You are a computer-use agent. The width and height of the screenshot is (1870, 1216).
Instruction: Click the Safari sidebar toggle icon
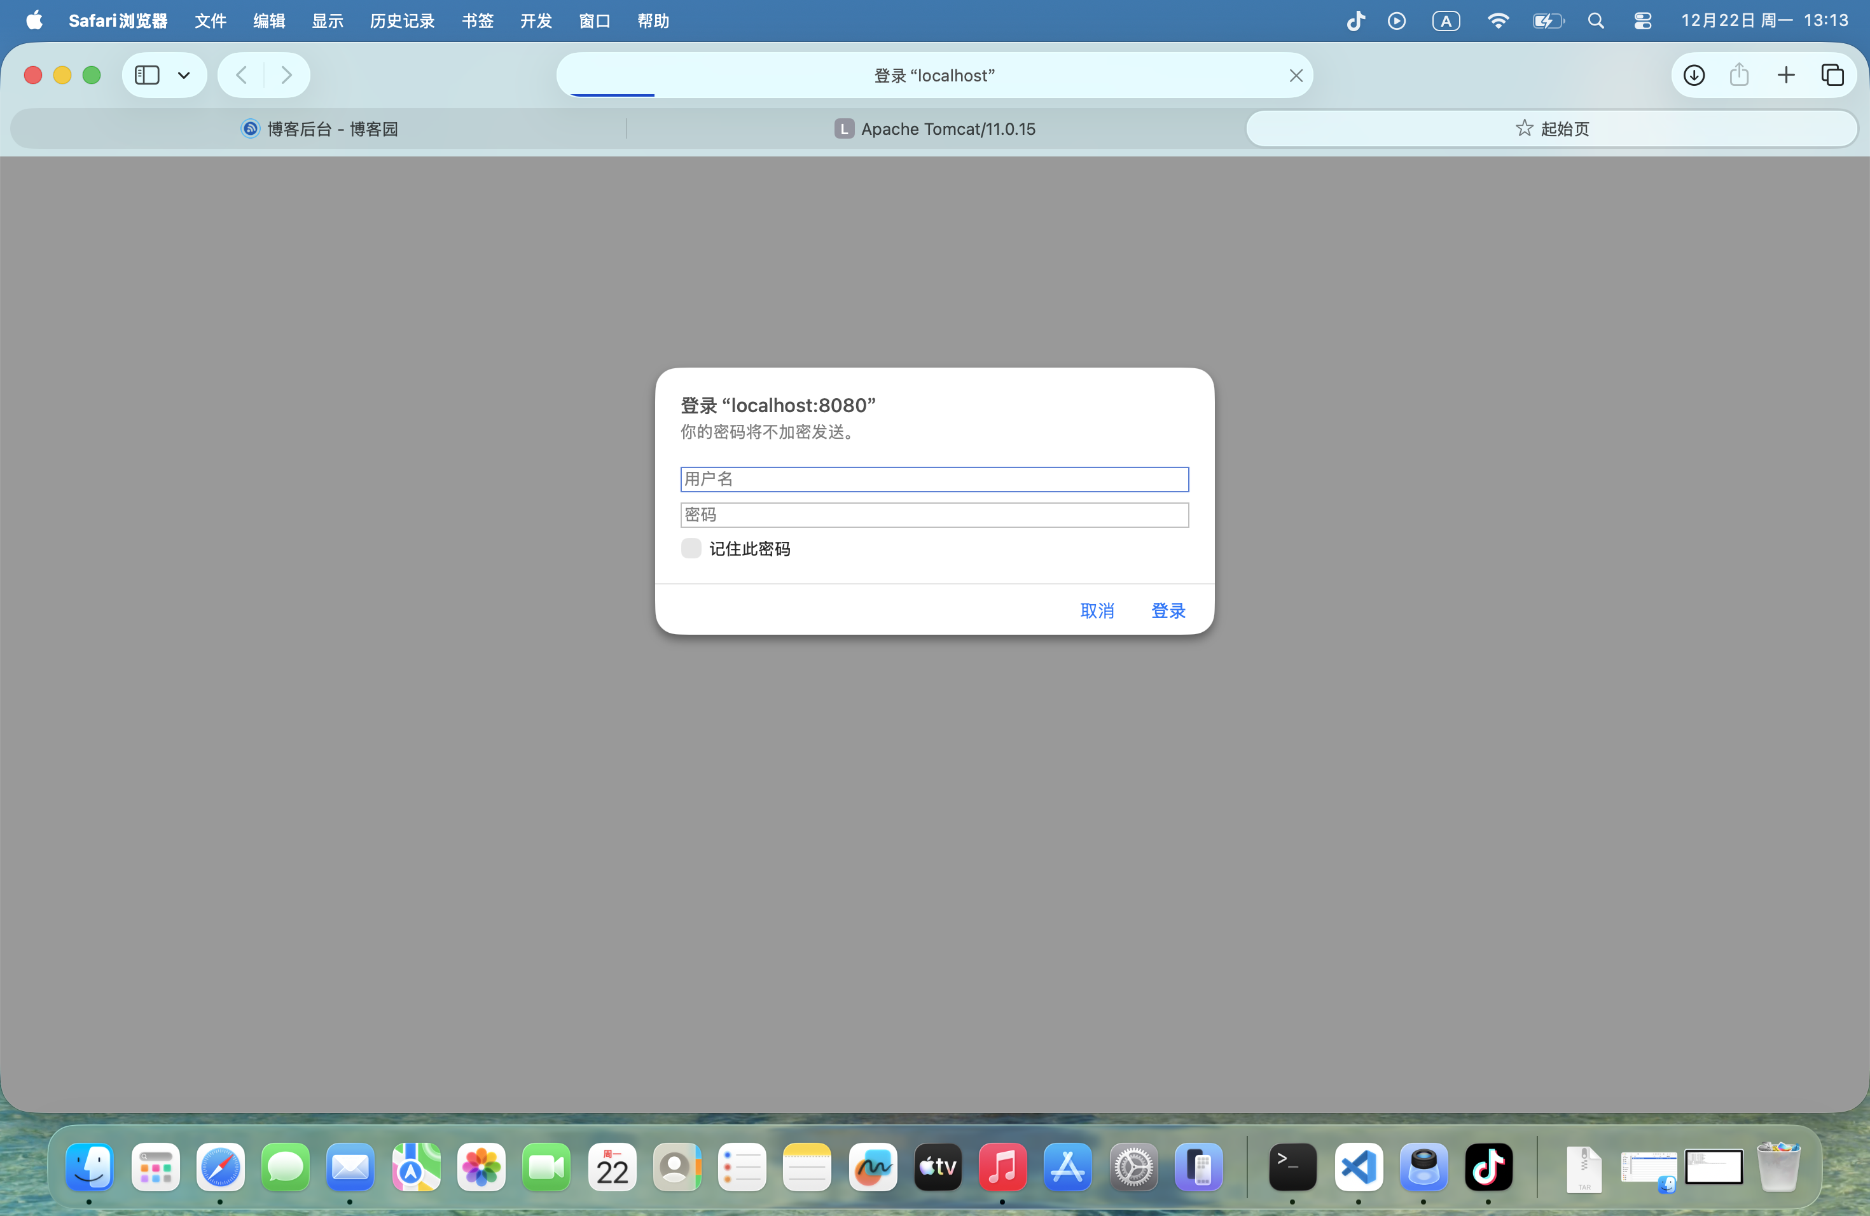coord(147,76)
